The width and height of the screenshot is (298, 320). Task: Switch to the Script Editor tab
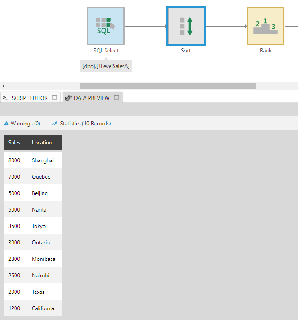coord(29,98)
